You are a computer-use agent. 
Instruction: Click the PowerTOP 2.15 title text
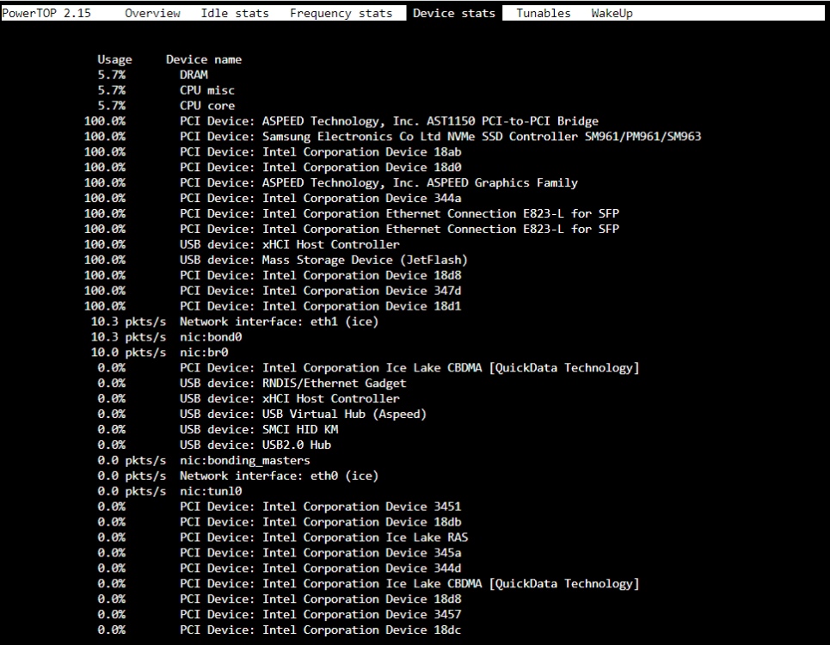point(46,13)
